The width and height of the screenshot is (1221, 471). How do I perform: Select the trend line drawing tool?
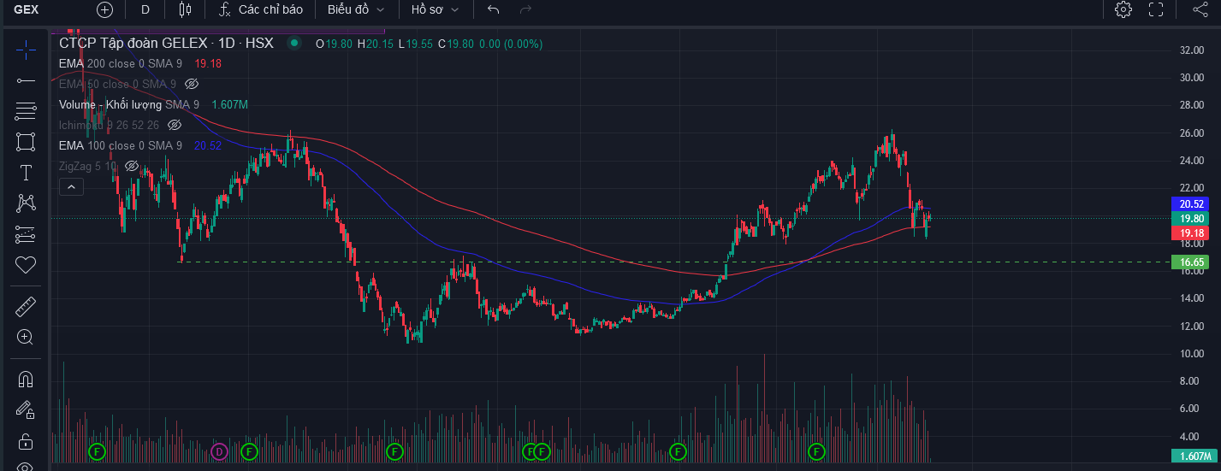pos(26,80)
